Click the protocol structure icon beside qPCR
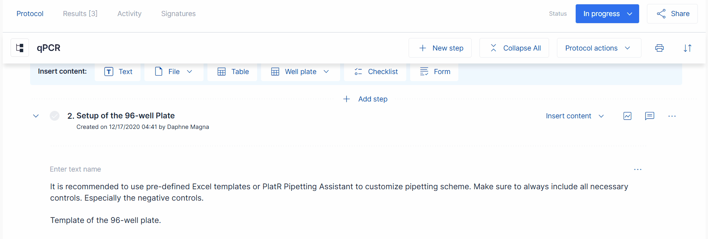The image size is (708, 239). 20,48
